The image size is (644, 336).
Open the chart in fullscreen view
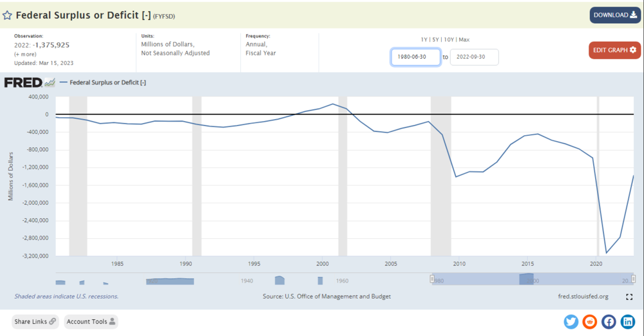[629, 297]
